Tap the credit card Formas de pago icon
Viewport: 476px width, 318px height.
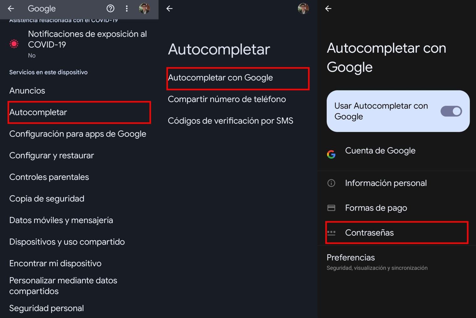click(331, 208)
